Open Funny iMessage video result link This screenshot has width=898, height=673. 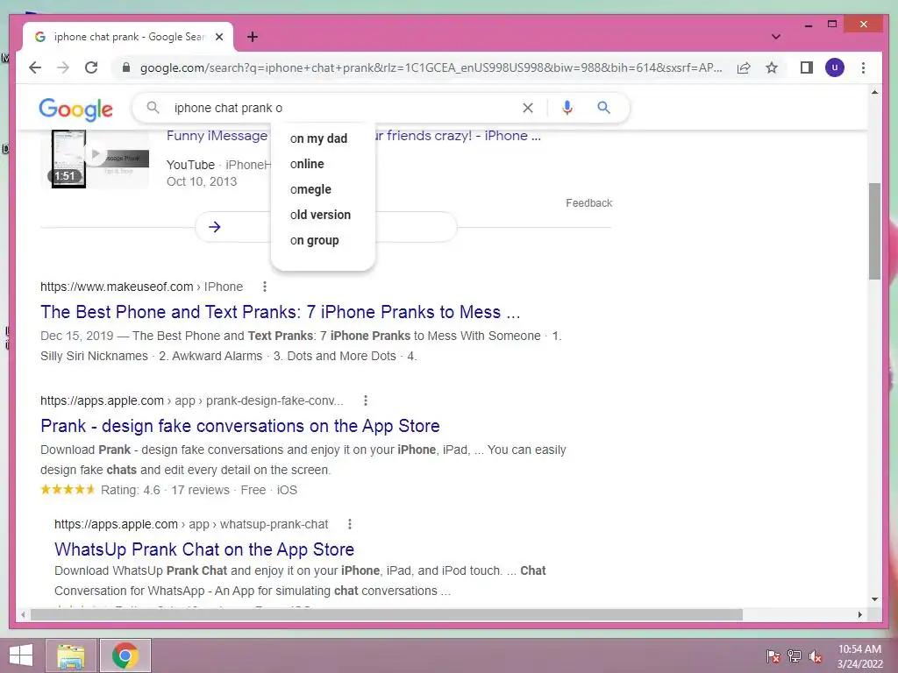pyautogui.click(x=217, y=136)
